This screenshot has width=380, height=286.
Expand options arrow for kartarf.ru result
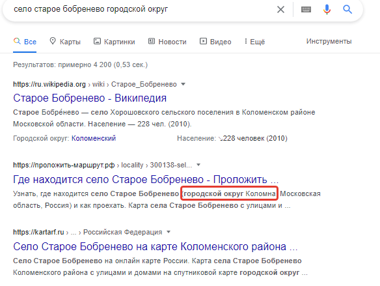pyautogui.click(x=169, y=232)
